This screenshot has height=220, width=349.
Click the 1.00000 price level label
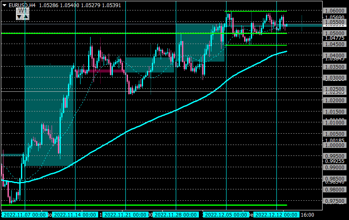335,145
